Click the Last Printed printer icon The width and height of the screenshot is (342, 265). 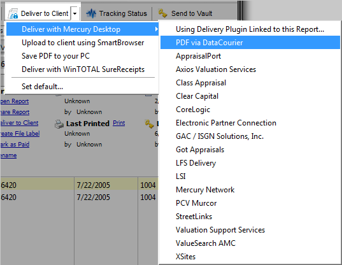tap(59, 124)
